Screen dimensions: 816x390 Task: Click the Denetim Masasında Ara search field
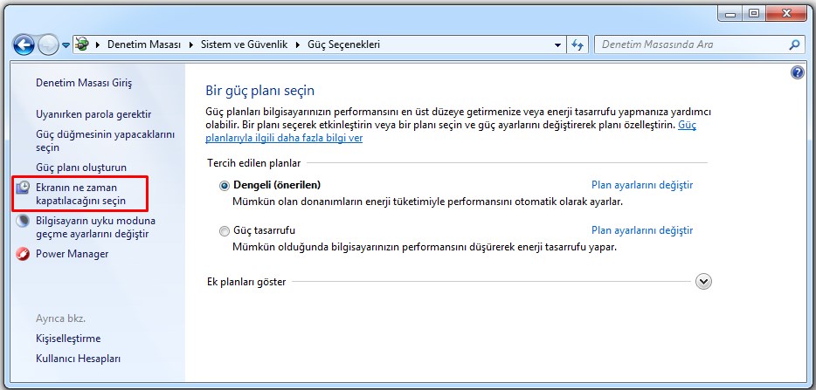[690, 44]
